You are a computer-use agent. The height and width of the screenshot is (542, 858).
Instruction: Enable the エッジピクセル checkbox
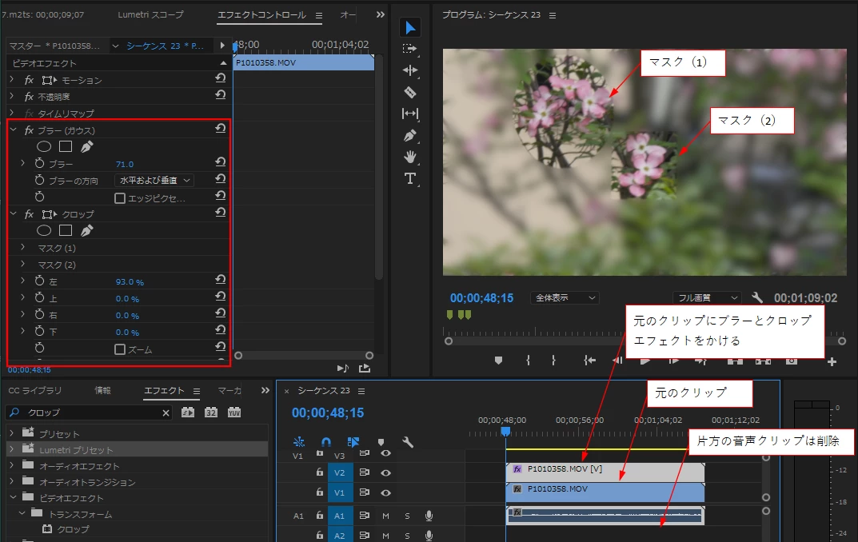tap(120, 198)
